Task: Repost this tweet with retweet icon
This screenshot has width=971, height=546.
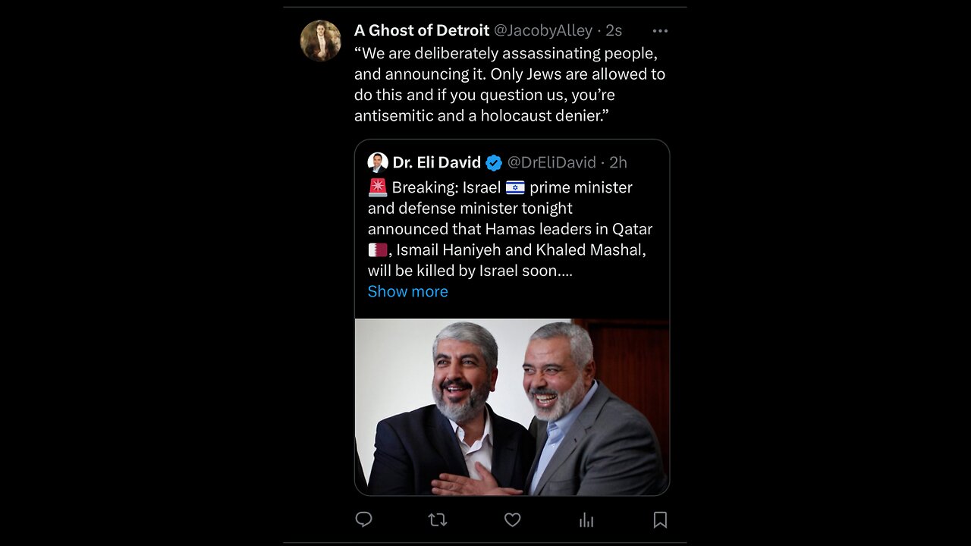Action: [x=438, y=519]
